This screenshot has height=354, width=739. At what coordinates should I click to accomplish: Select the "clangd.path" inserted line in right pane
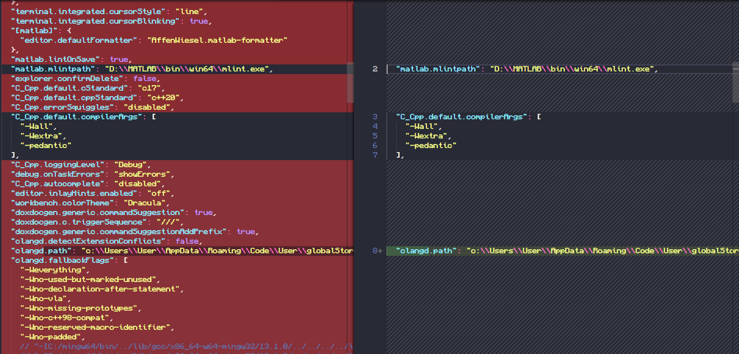click(529, 250)
